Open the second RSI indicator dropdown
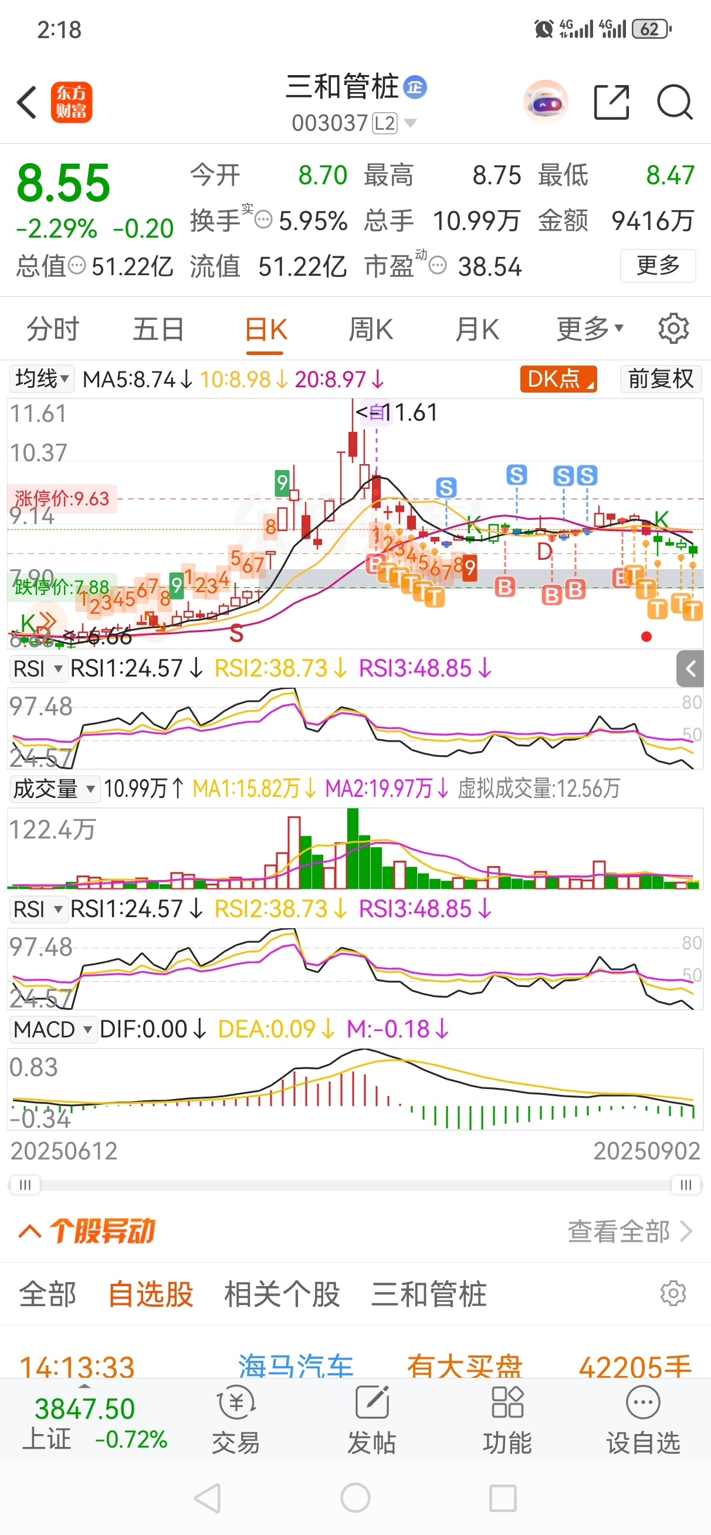 point(38,909)
